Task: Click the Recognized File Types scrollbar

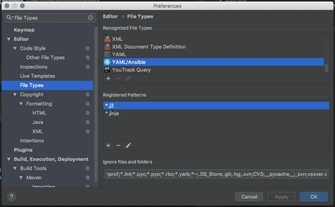Action: click(x=327, y=68)
